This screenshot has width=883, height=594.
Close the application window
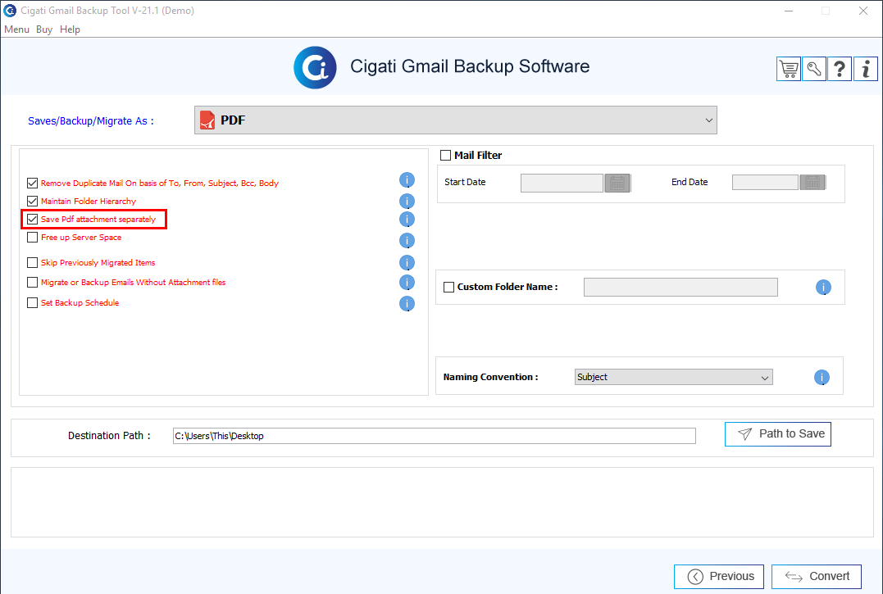[x=863, y=11]
